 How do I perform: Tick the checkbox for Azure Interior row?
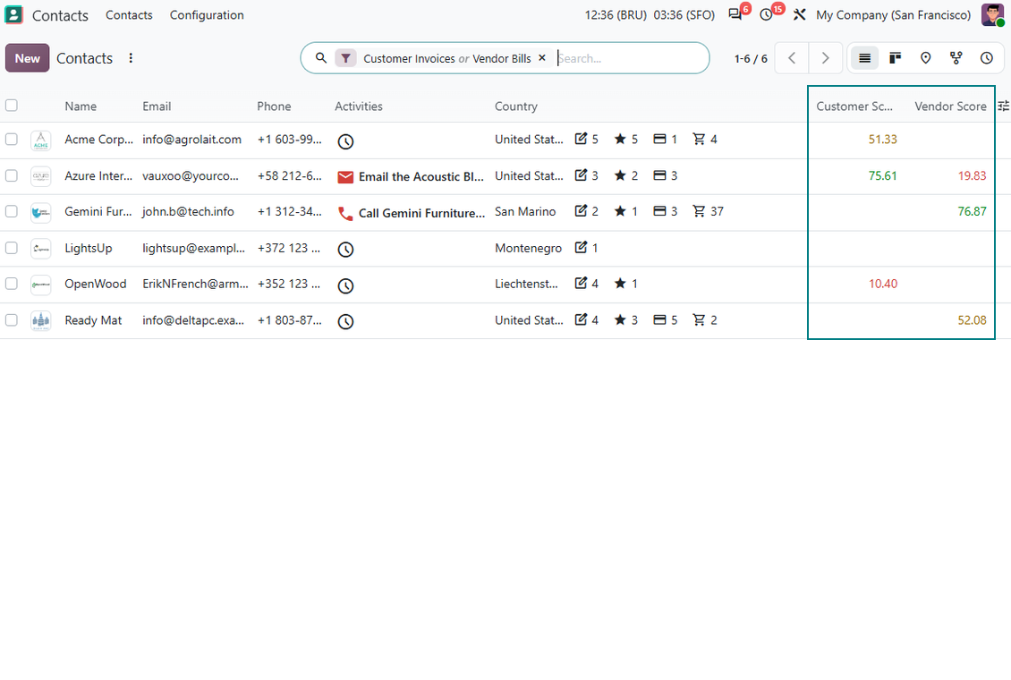coord(12,175)
